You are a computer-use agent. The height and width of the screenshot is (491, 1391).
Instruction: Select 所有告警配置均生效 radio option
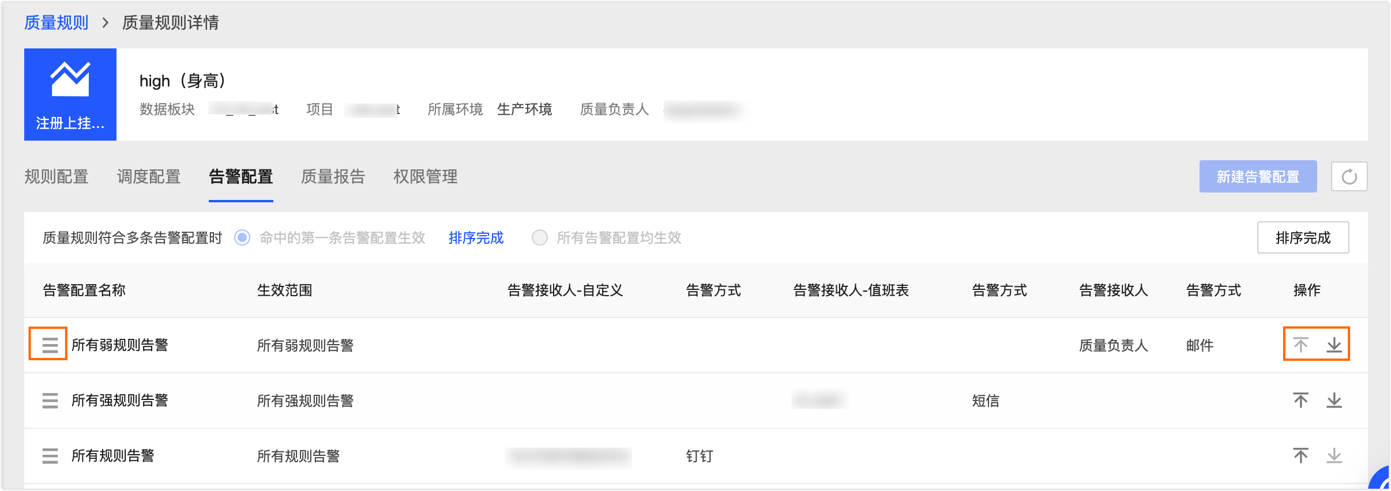pos(540,237)
